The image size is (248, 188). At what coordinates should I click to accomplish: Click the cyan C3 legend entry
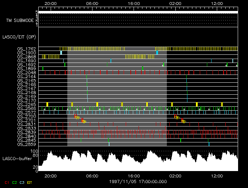pyautogui.click(x=22, y=183)
